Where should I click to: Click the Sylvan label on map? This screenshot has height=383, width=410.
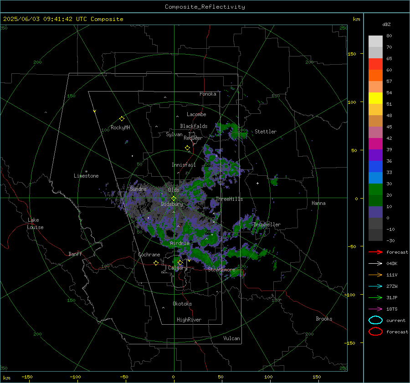coord(174,134)
